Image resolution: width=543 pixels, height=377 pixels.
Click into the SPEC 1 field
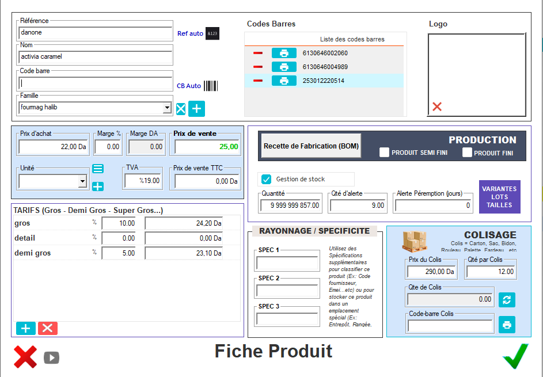point(287,264)
